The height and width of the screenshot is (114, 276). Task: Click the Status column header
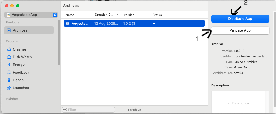point(157,15)
